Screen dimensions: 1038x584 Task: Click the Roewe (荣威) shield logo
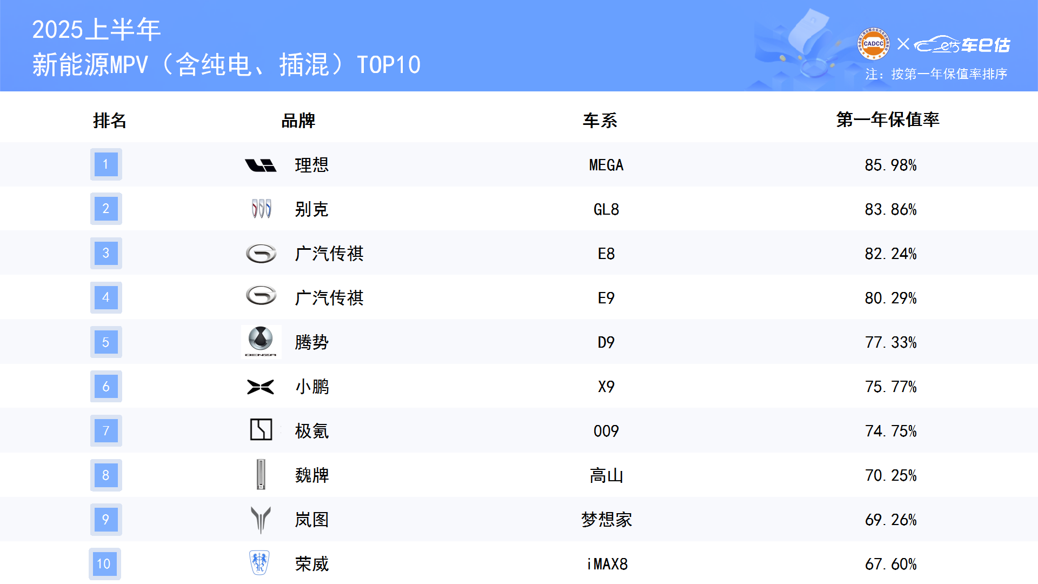(259, 562)
